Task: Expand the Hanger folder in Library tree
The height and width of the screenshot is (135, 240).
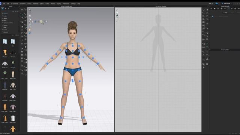Action: pyautogui.click(x=3, y=18)
